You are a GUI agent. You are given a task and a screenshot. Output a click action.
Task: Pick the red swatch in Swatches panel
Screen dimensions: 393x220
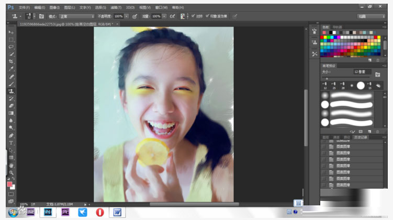(322, 38)
